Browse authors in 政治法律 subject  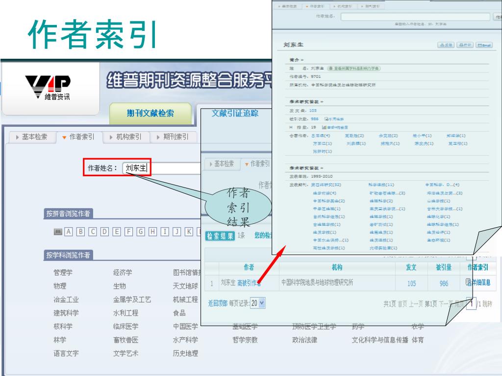point(304,340)
